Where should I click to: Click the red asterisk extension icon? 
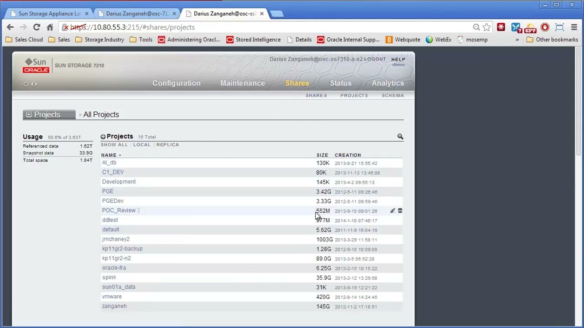[x=501, y=27]
